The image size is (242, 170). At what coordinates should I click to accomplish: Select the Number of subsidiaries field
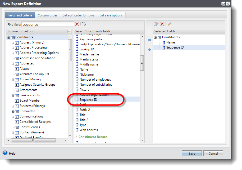(x=96, y=85)
